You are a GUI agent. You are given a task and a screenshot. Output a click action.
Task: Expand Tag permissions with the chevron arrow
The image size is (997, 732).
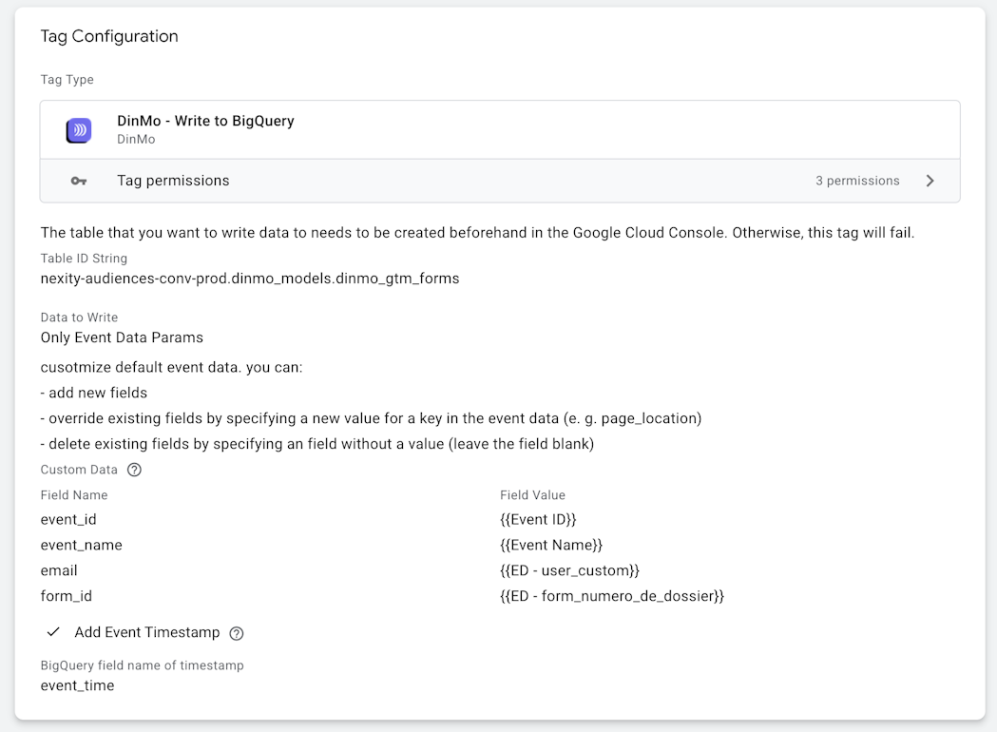click(x=930, y=181)
